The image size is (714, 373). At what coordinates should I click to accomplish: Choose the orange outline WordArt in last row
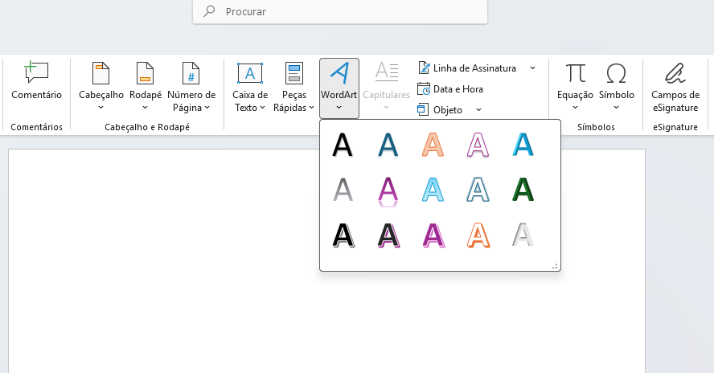click(x=478, y=235)
